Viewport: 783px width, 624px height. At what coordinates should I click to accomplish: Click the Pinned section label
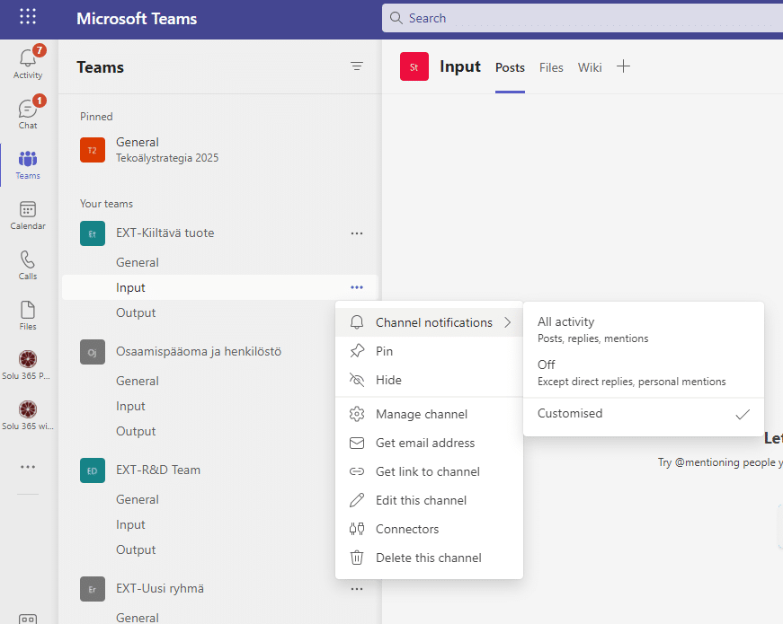click(x=96, y=116)
